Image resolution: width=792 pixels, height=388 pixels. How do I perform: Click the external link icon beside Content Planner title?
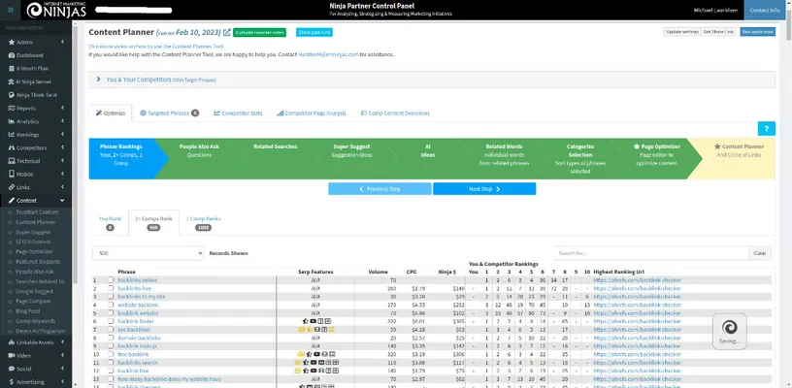(227, 32)
